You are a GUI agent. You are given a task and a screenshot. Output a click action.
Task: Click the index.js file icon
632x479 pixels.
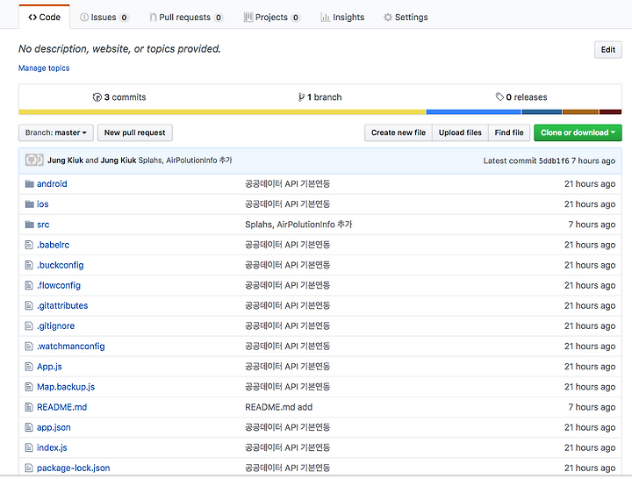29,447
